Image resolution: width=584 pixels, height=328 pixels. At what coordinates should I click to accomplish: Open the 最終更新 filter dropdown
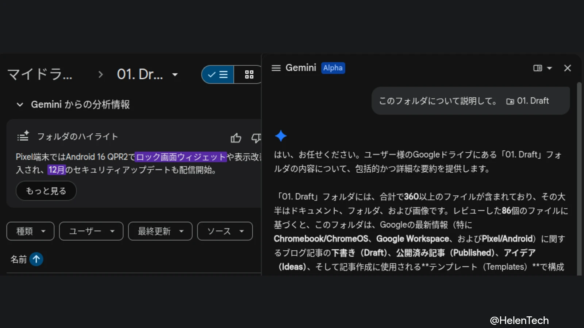(160, 231)
